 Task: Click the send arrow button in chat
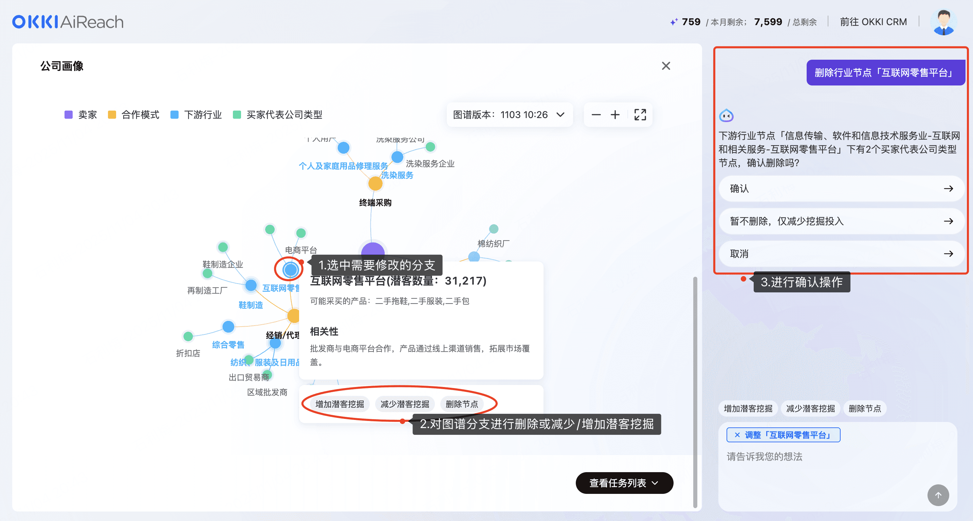click(938, 495)
